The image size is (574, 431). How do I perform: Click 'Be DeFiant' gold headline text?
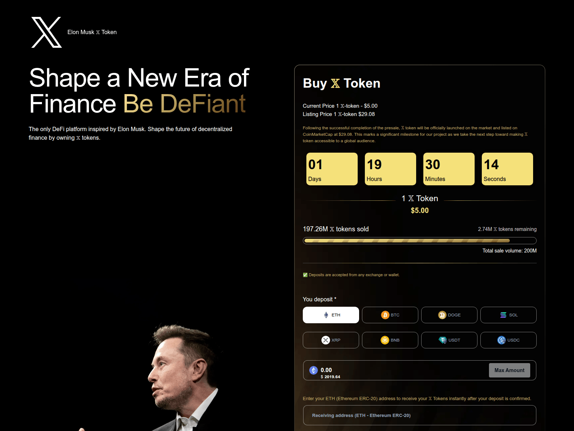pos(184,104)
